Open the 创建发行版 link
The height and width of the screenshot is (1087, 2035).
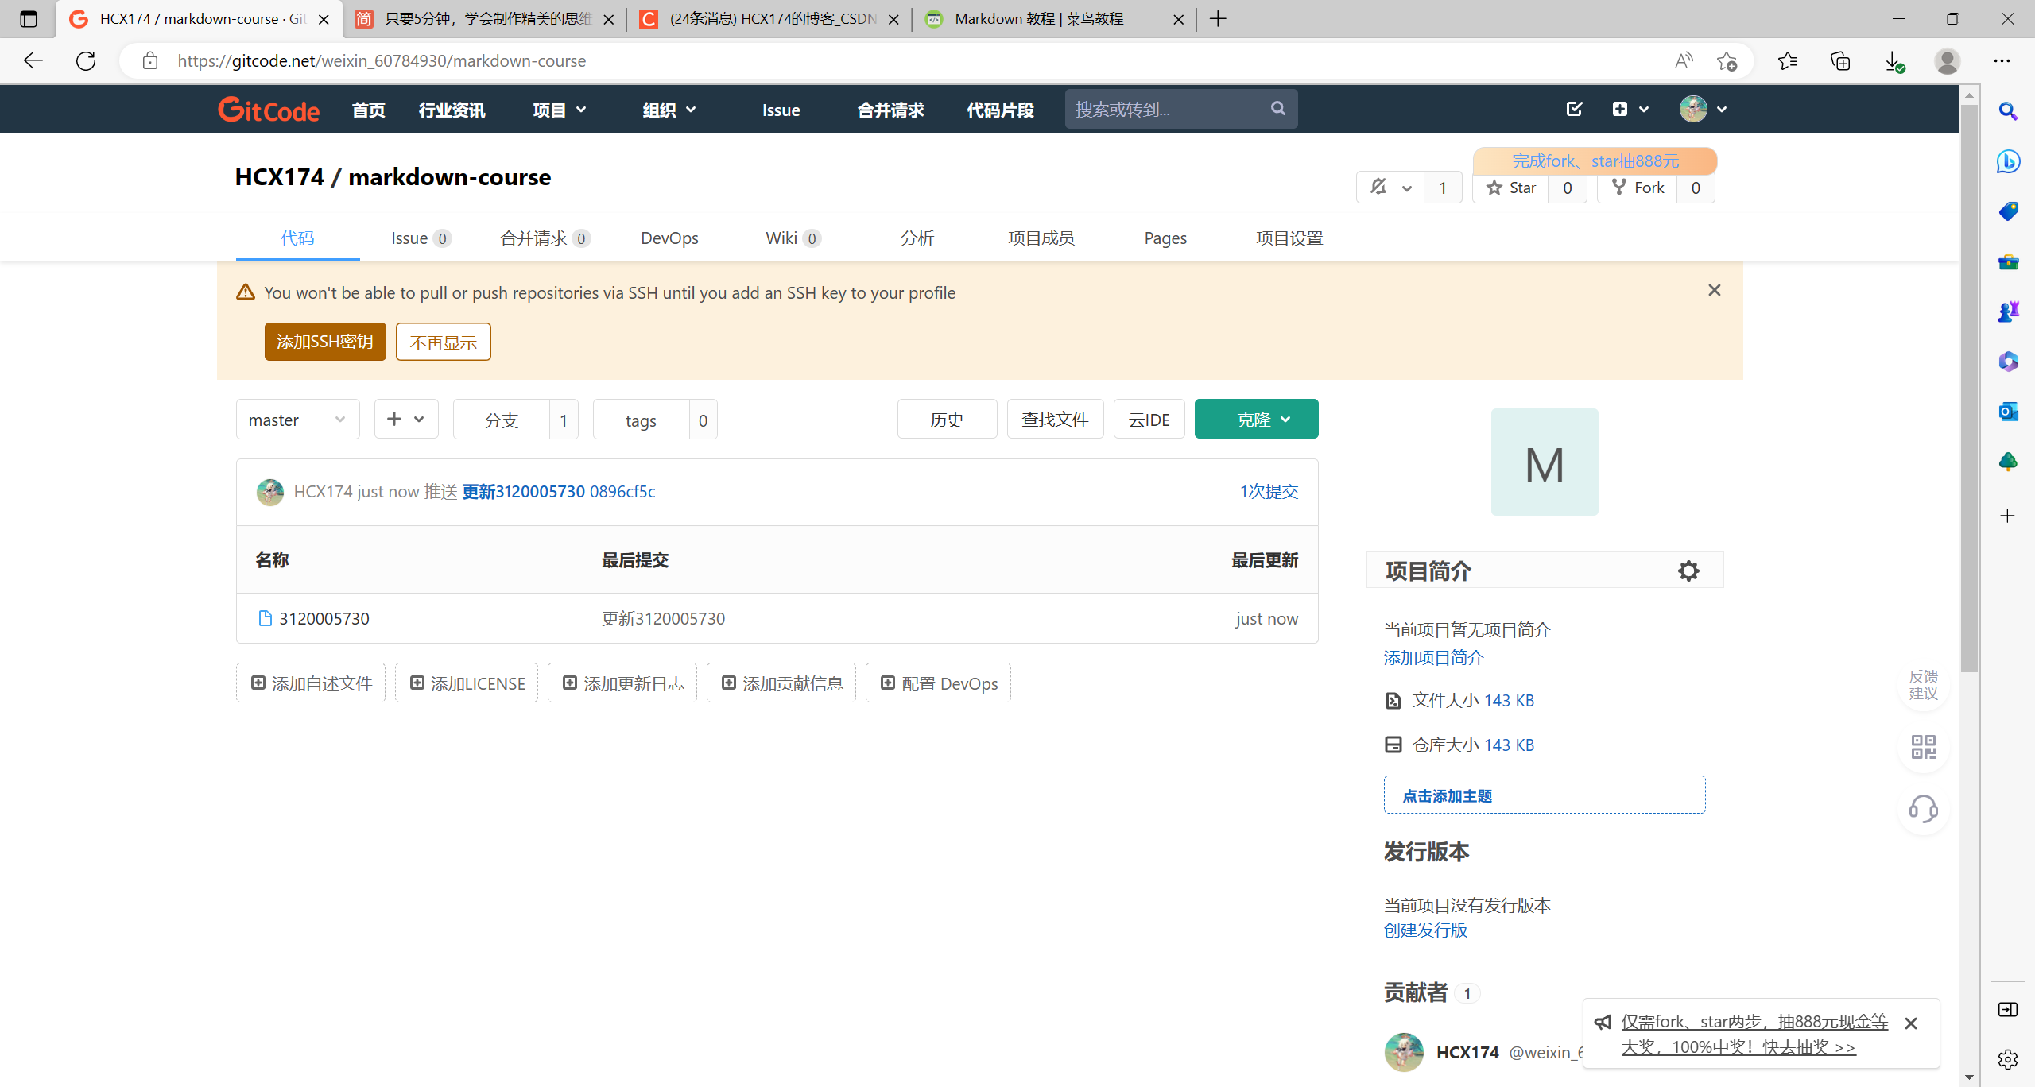[1425, 930]
